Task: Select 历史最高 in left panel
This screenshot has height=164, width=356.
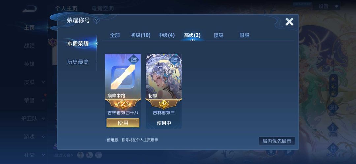Action: click(78, 62)
